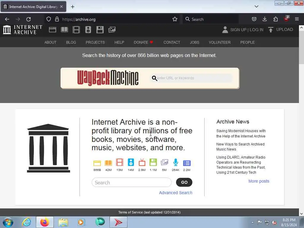Open the Windows Start button
This screenshot has height=228, width=304.
coord(8,222)
